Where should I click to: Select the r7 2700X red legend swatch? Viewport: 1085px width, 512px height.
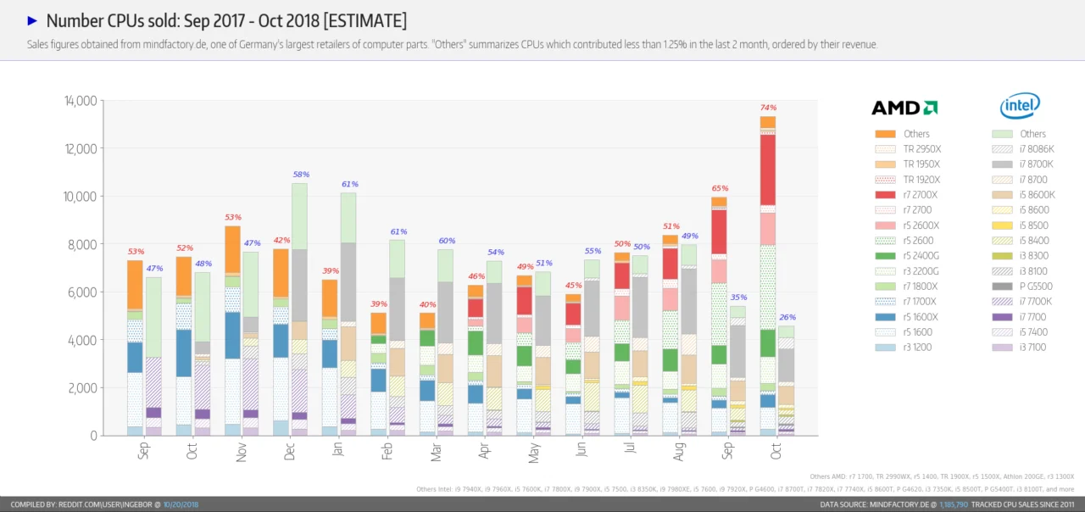click(x=885, y=195)
